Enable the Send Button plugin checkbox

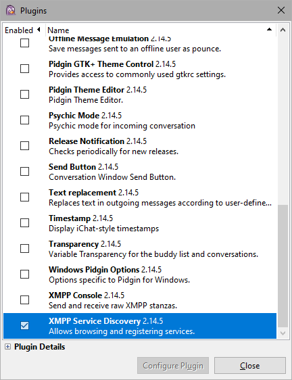click(24, 172)
